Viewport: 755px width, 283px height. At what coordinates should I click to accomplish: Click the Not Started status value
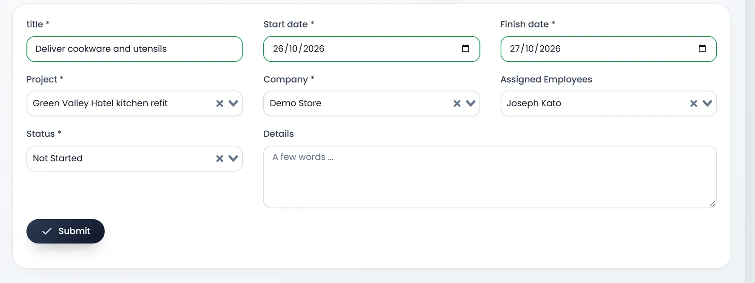click(58, 158)
